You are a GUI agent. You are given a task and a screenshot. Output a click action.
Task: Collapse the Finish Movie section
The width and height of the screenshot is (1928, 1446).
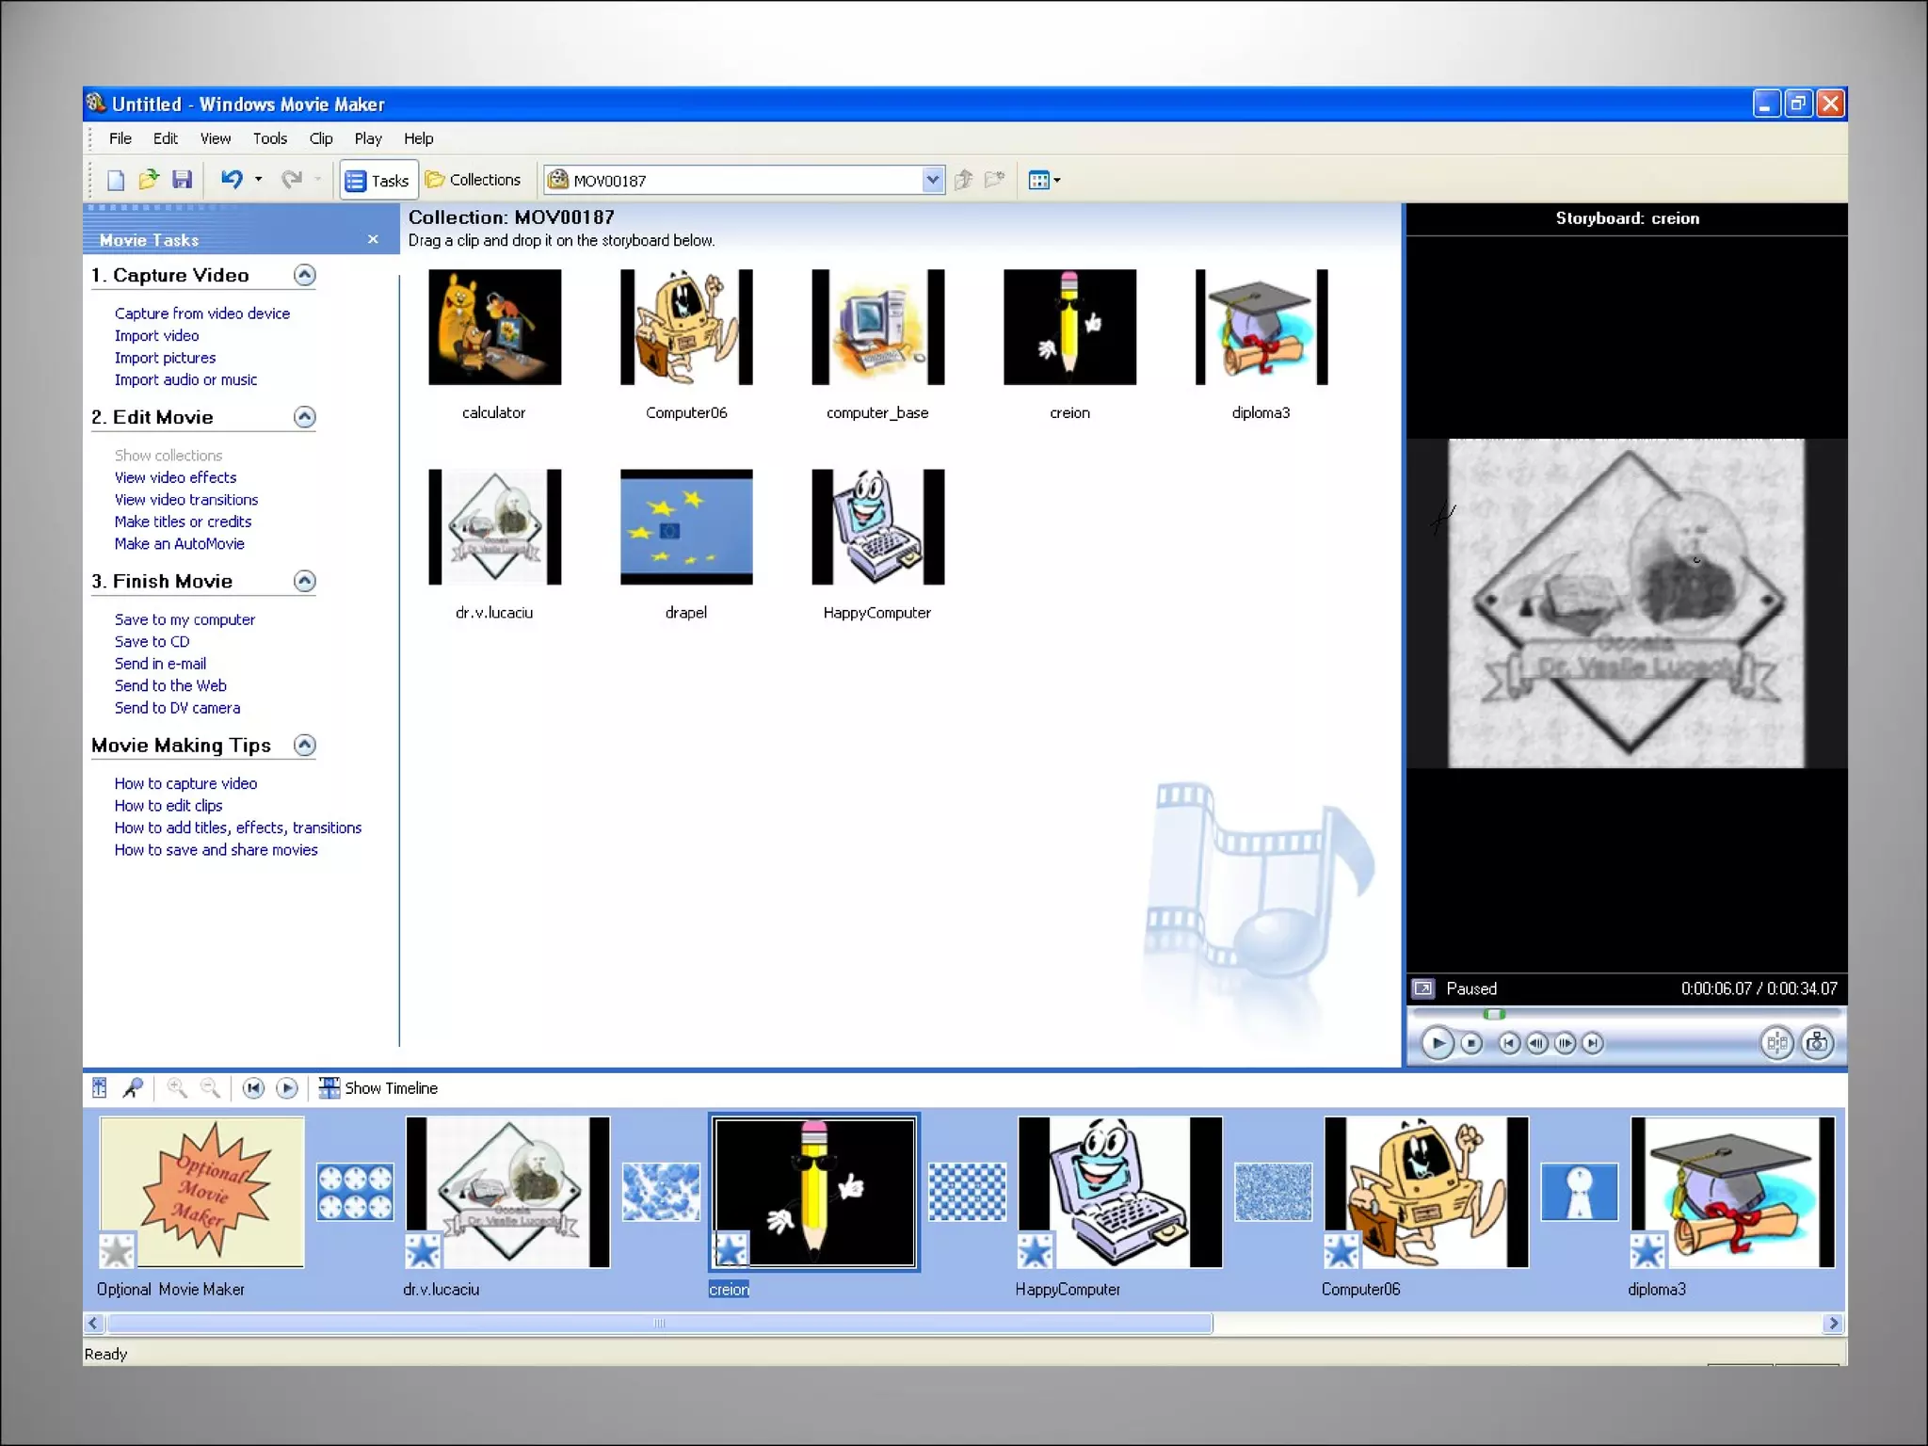tap(304, 581)
